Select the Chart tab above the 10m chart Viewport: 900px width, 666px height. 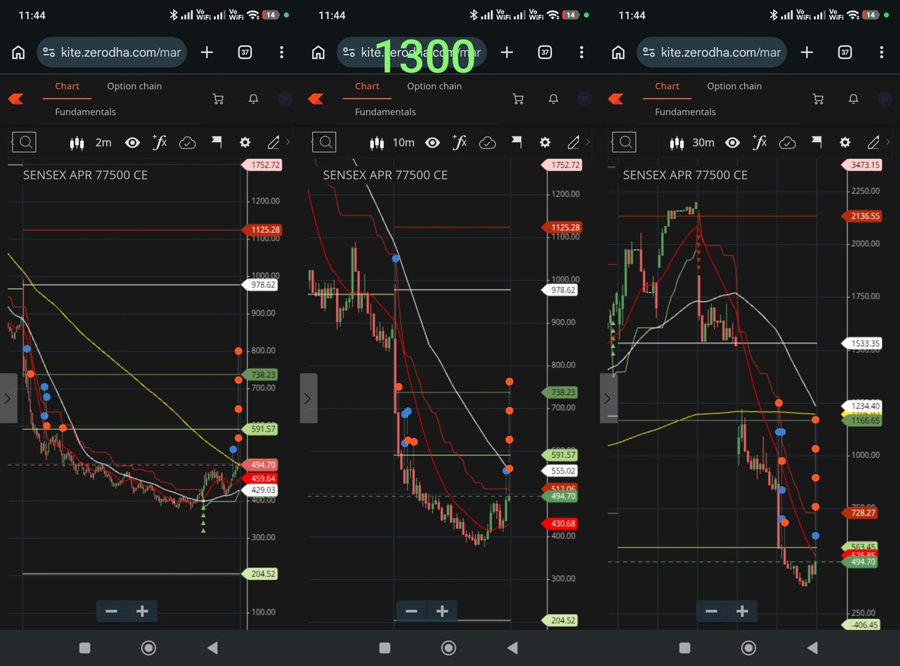(x=367, y=86)
